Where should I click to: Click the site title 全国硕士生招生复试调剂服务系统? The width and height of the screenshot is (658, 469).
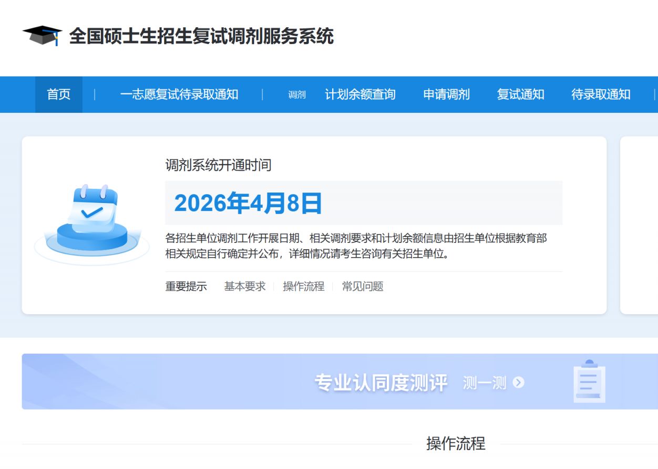202,37
